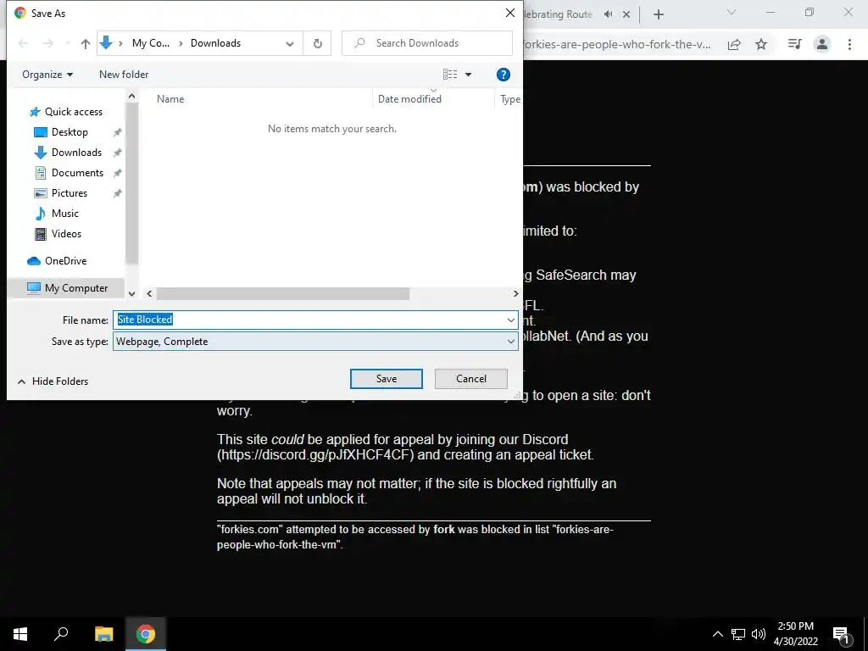The image size is (868, 651).
Task: Close the Chrome tab playing audio
Action: 626,14
